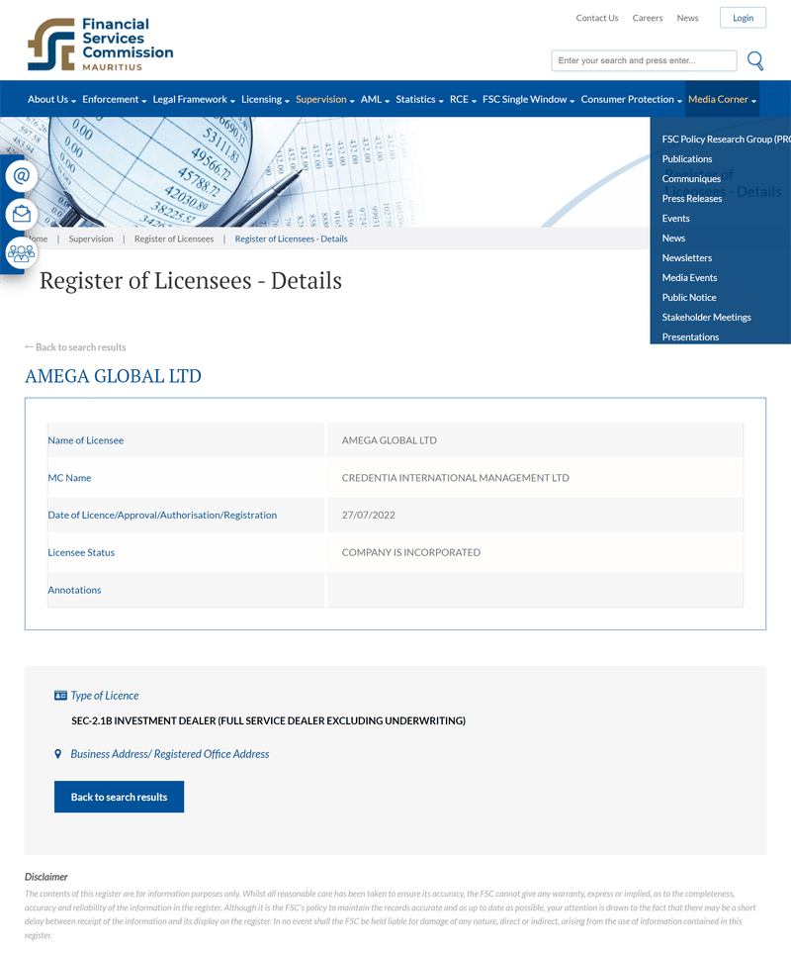Open Public Notice menu entry
This screenshot has height=954, width=791.
689,298
